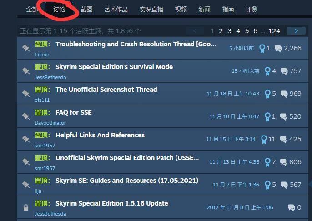The image size is (312, 221).
Task: Open the FAQ for SSE thread
Action: click(74, 112)
